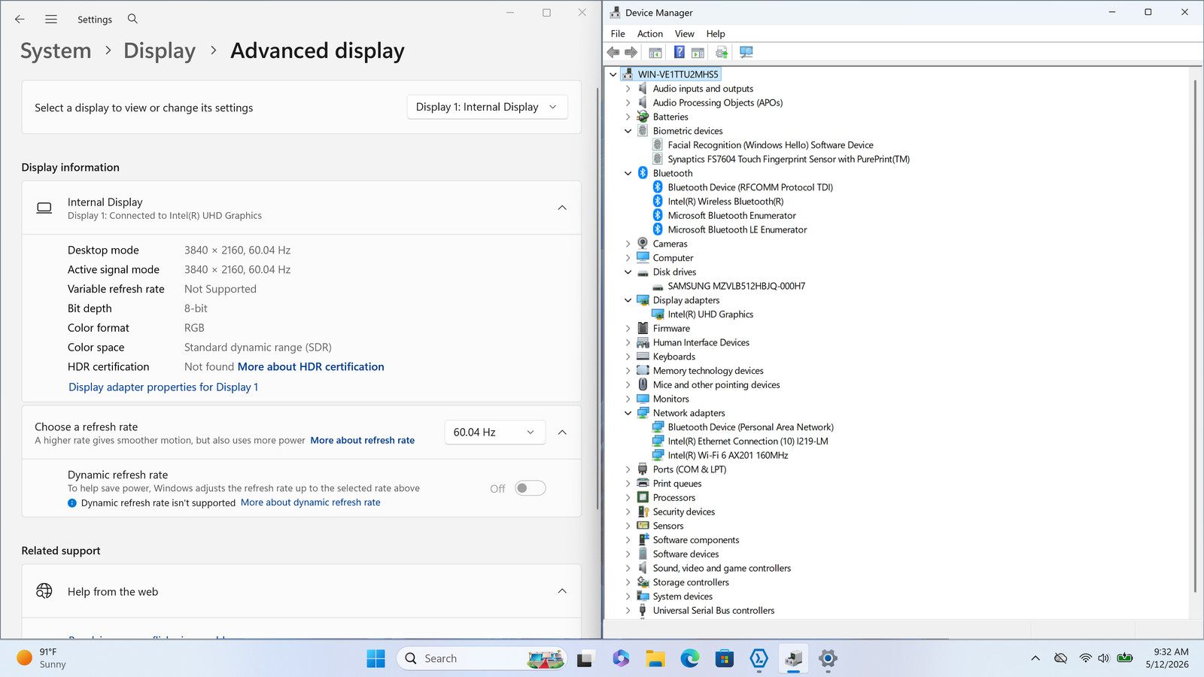
Task: Open the Action menu in Device Manager
Action: click(650, 34)
